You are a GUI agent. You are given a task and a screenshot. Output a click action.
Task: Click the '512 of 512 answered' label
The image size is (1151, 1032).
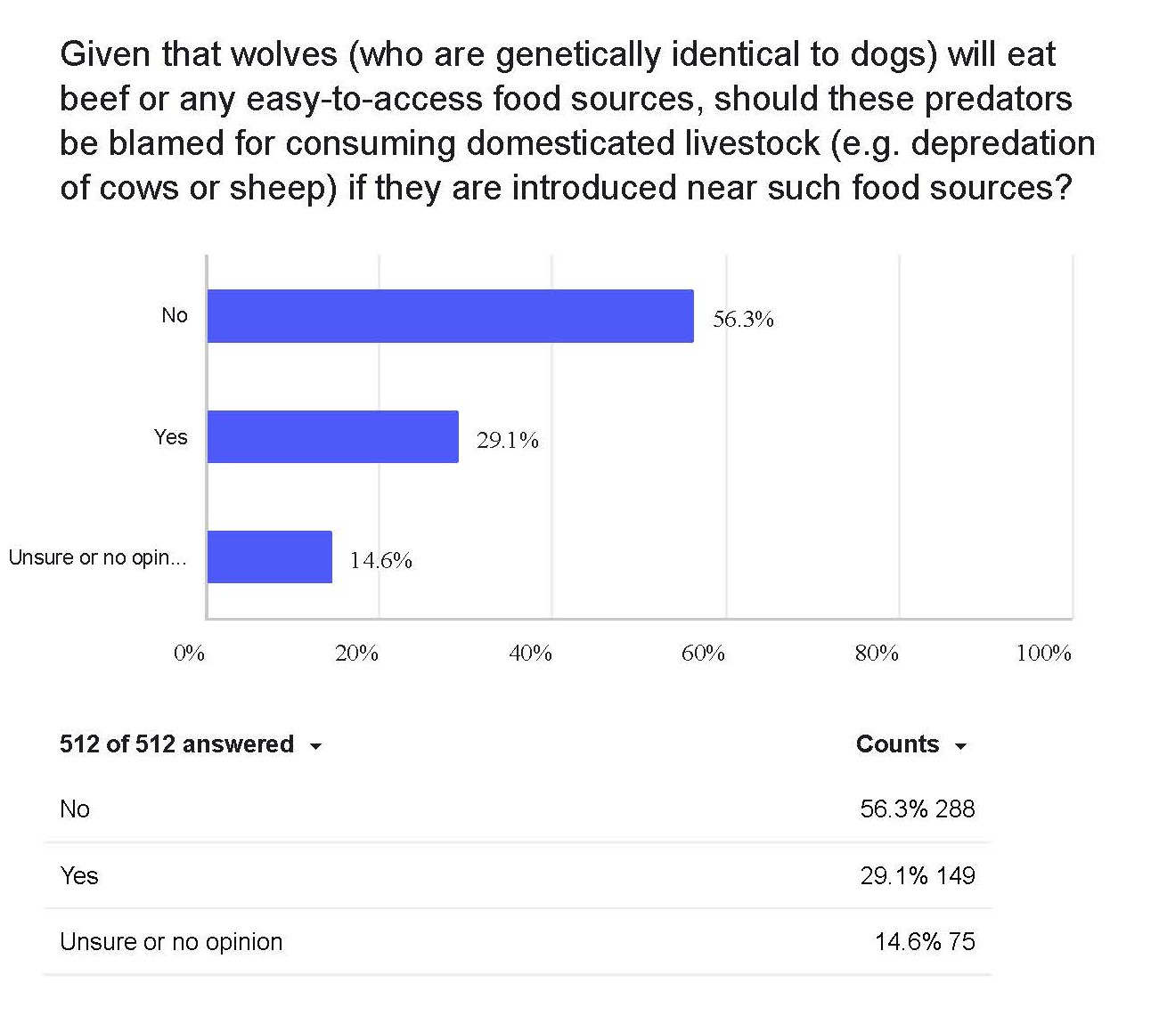tap(176, 744)
